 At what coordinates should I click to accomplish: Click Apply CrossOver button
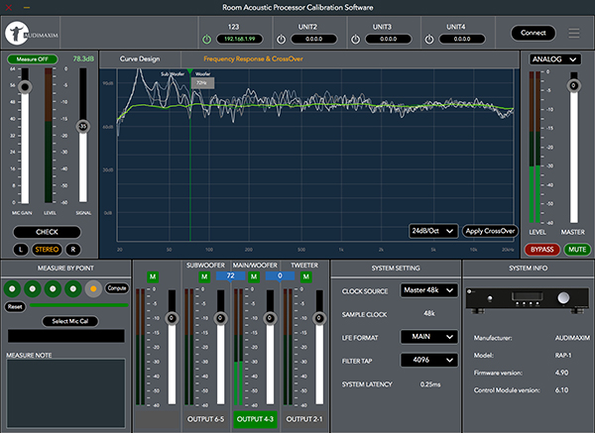point(490,231)
